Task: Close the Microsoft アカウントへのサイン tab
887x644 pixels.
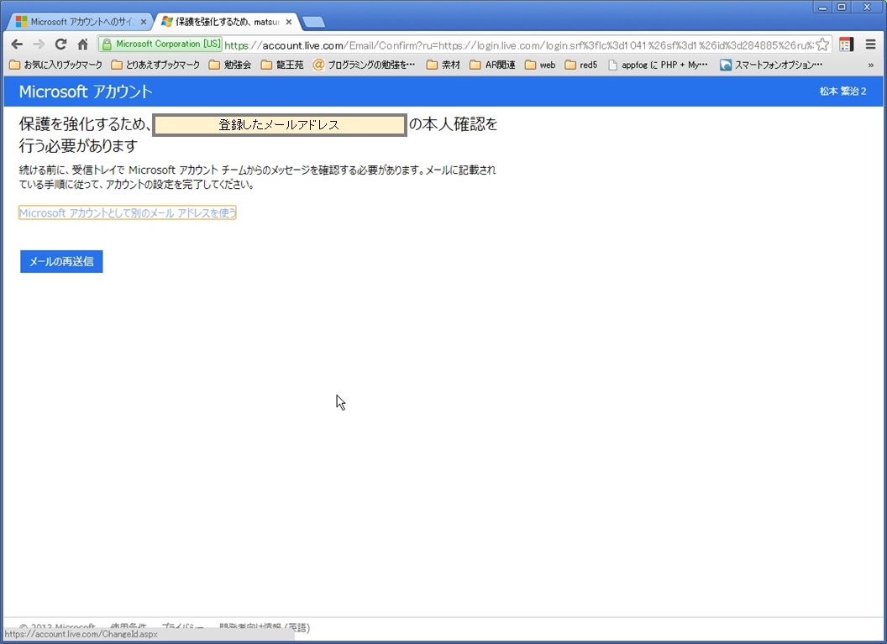Action: pyautogui.click(x=143, y=22)
